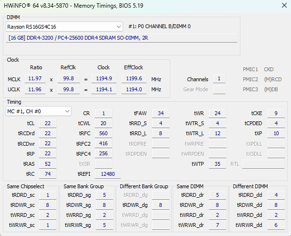Click the UCLK EffClock value 1194.0
Viewport: 291px width, 236px height.
click(134, 89)
